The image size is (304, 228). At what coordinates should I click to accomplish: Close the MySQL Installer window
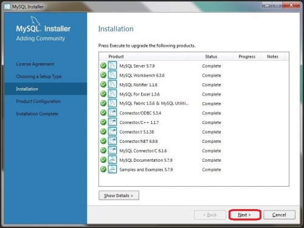coord(291,5)
